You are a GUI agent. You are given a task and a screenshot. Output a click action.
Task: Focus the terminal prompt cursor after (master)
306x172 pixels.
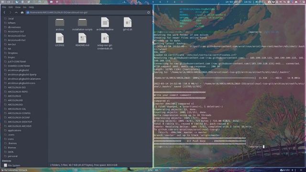tap(263, 147)
